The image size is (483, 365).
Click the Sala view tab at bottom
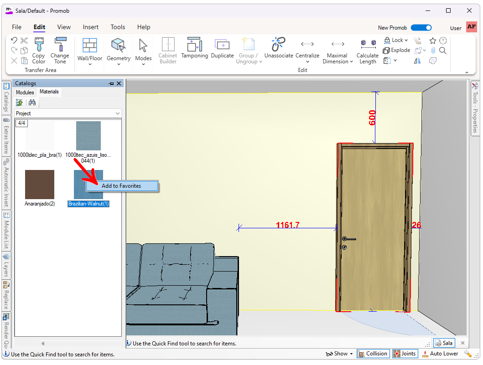pyautogui.click(x=444, y=343)
